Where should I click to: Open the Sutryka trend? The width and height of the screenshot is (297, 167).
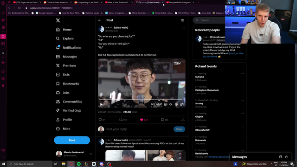(x=200, y=77)
